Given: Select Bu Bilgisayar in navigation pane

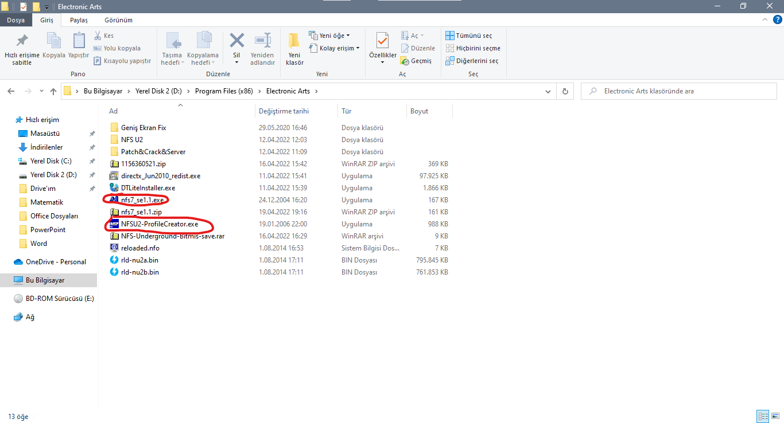Looking at the screenshot, I should (x=45, y=280).
